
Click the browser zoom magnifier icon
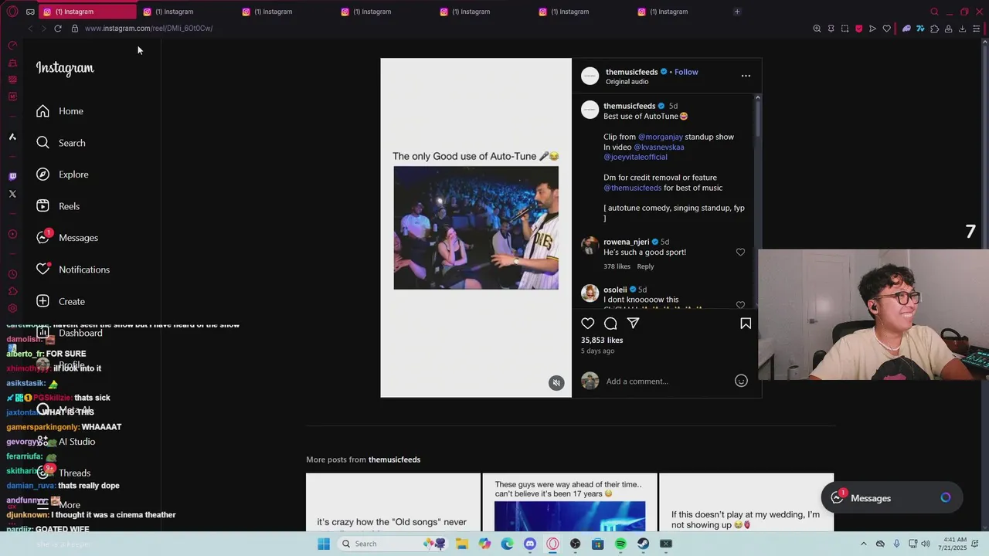817,29
